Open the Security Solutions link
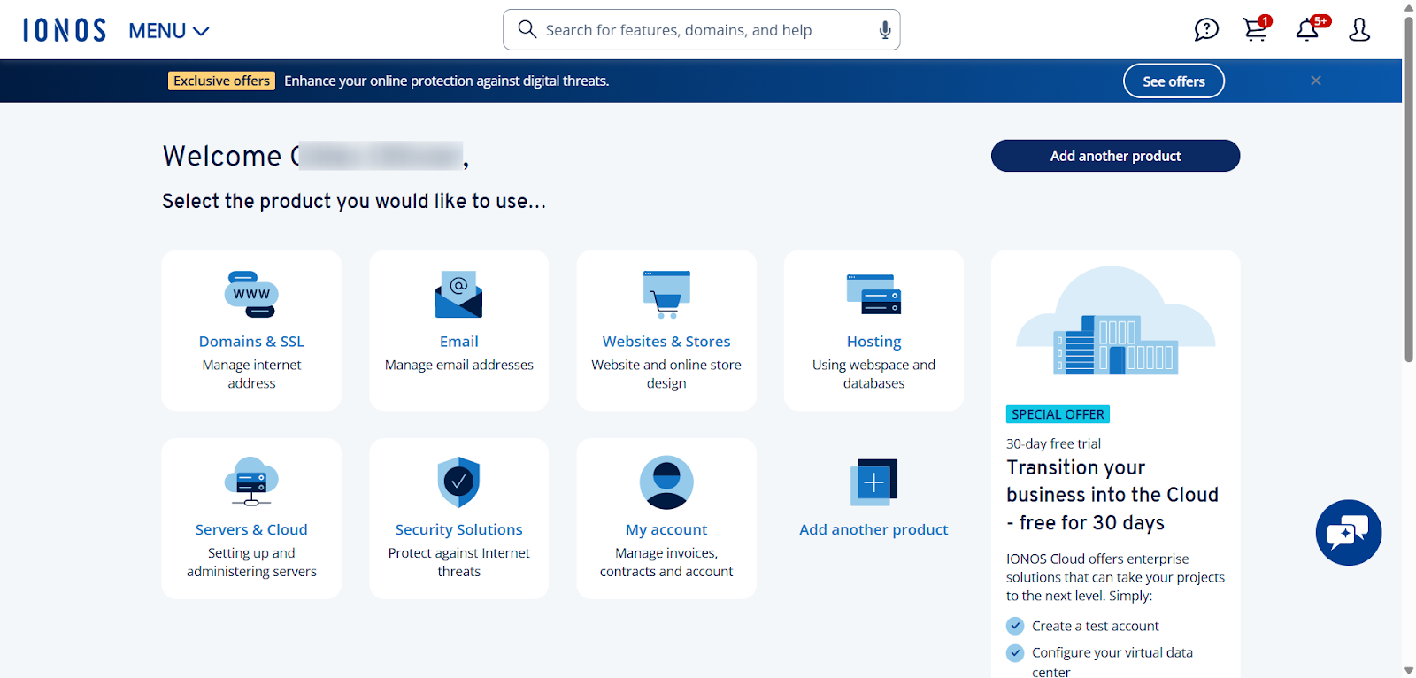Viewport: 1416px width, 678px height. click(x=458, y=529)
